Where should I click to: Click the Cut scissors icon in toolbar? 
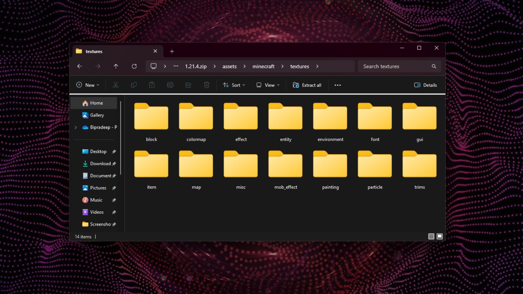point(115,85)
